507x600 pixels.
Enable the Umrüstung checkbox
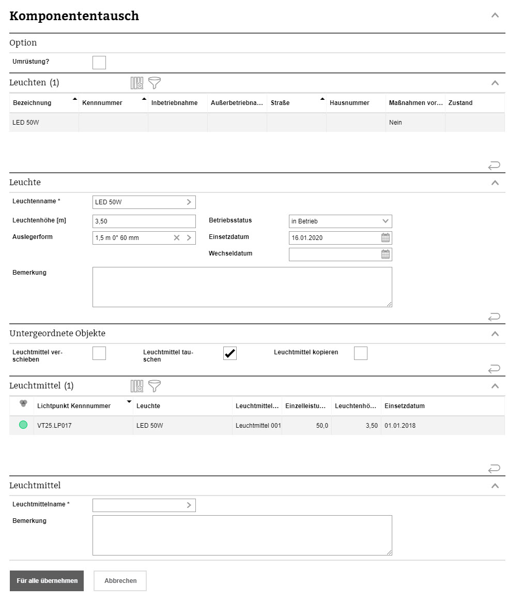point(99,63)
